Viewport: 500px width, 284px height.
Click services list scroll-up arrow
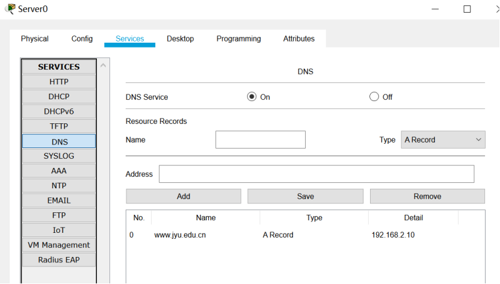[x=103, y=66]
